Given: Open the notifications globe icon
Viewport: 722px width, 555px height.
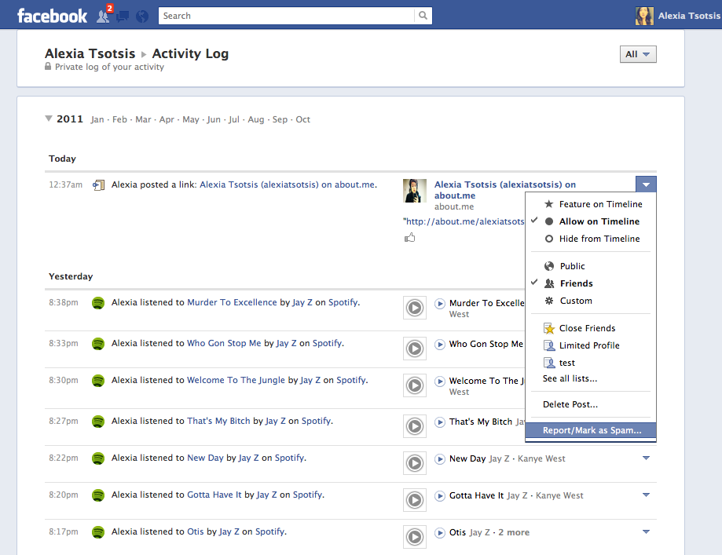Looking at the screenshot, I should point(142,16).
